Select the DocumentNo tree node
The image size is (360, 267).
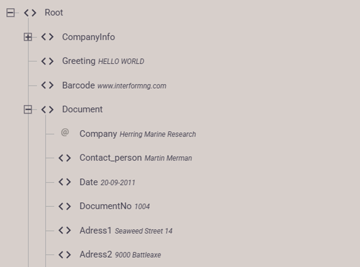(x=105, y=206)
